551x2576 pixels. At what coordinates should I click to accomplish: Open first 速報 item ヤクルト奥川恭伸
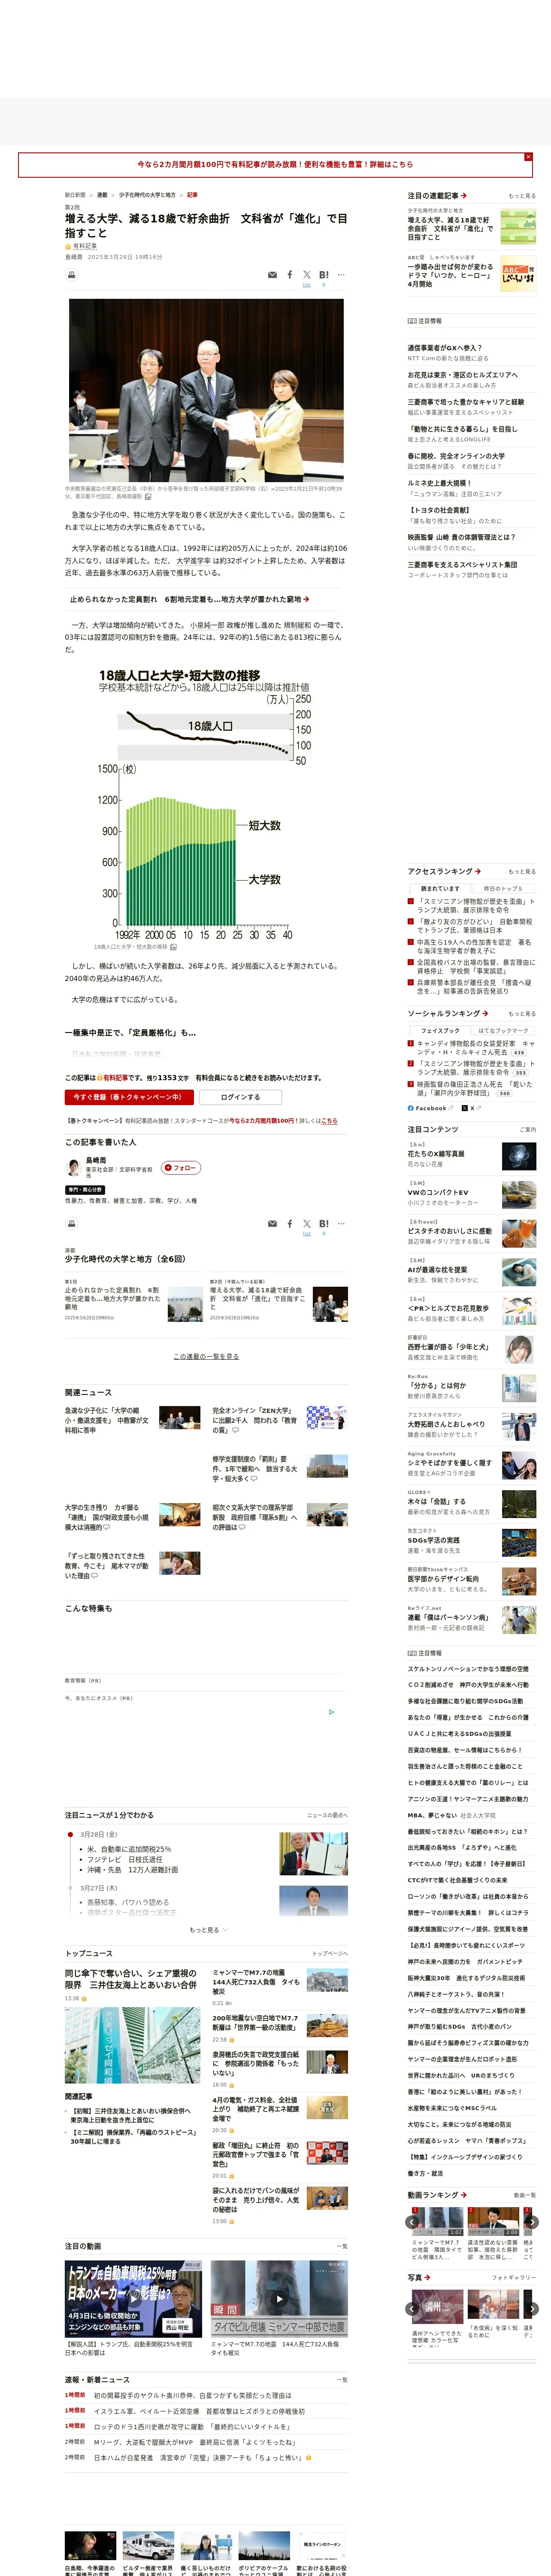click(193, 2396)
